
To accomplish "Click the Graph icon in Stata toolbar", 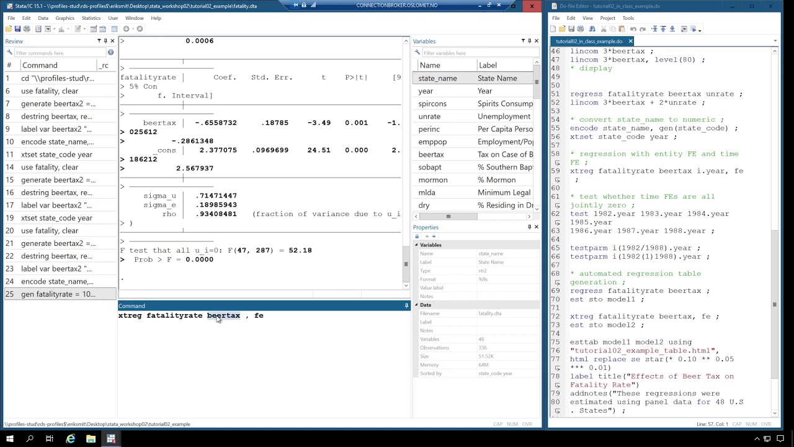I will [61, 29].
